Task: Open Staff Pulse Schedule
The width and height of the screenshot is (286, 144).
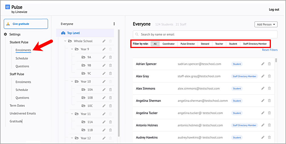Action: (x=22, y=90)
